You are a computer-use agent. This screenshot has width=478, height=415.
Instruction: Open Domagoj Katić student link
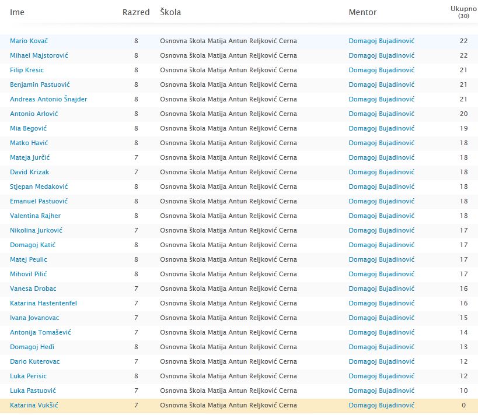33,245
